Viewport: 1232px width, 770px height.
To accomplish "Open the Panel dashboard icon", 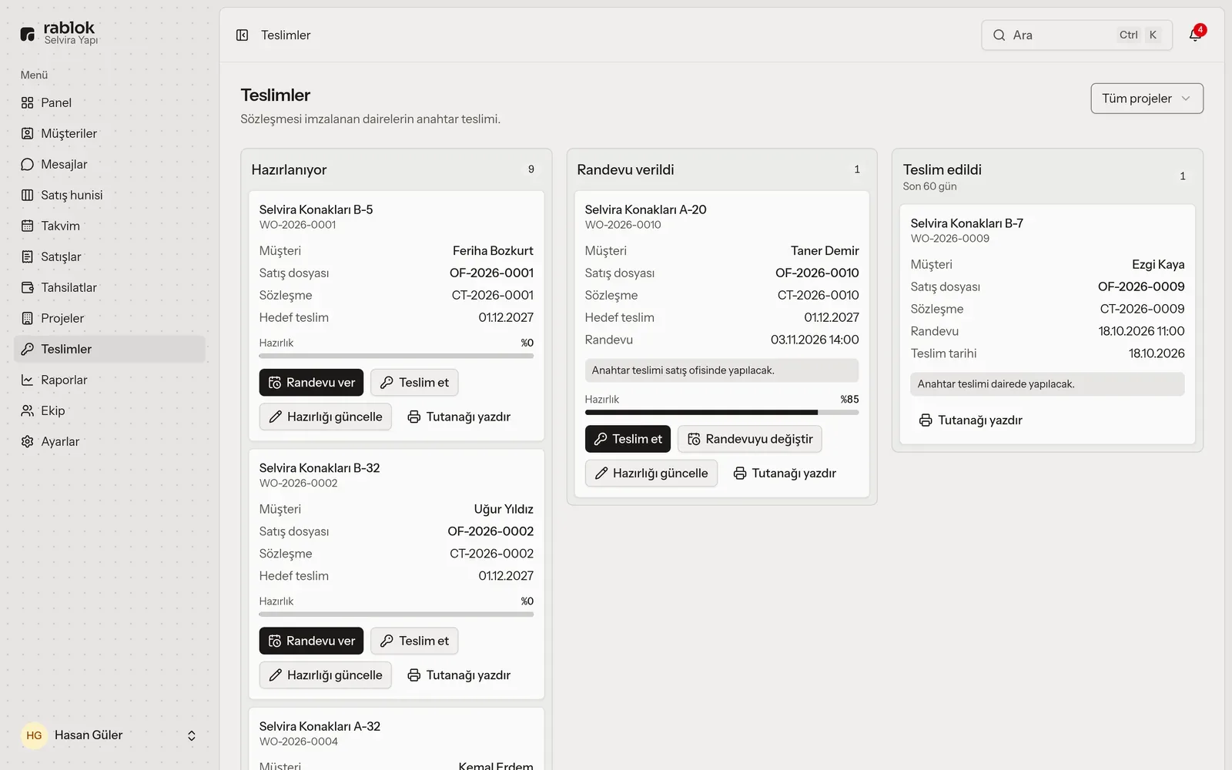I will [28, 102].
